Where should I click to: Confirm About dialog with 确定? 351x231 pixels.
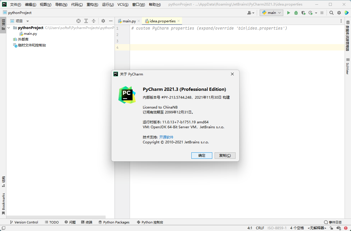click(x=202, y=156)
